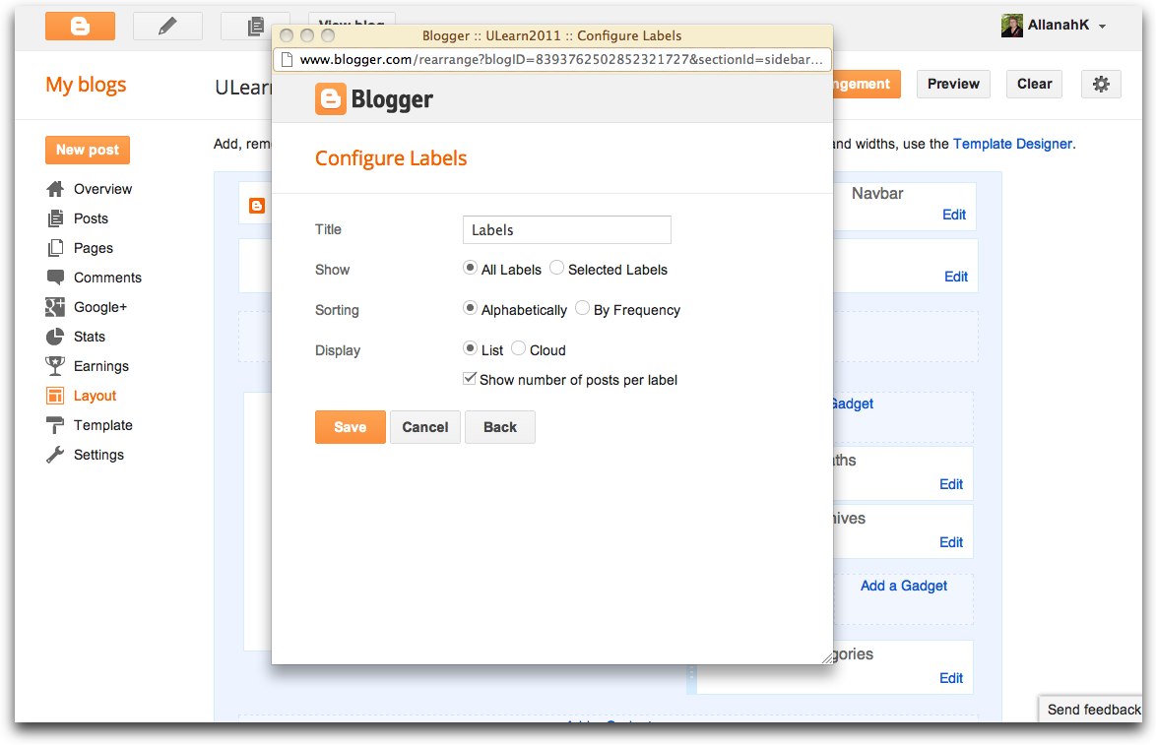1156x745 pixels.
Task: Uncheck Show number of posts per label
Action: tap(470, 378)
